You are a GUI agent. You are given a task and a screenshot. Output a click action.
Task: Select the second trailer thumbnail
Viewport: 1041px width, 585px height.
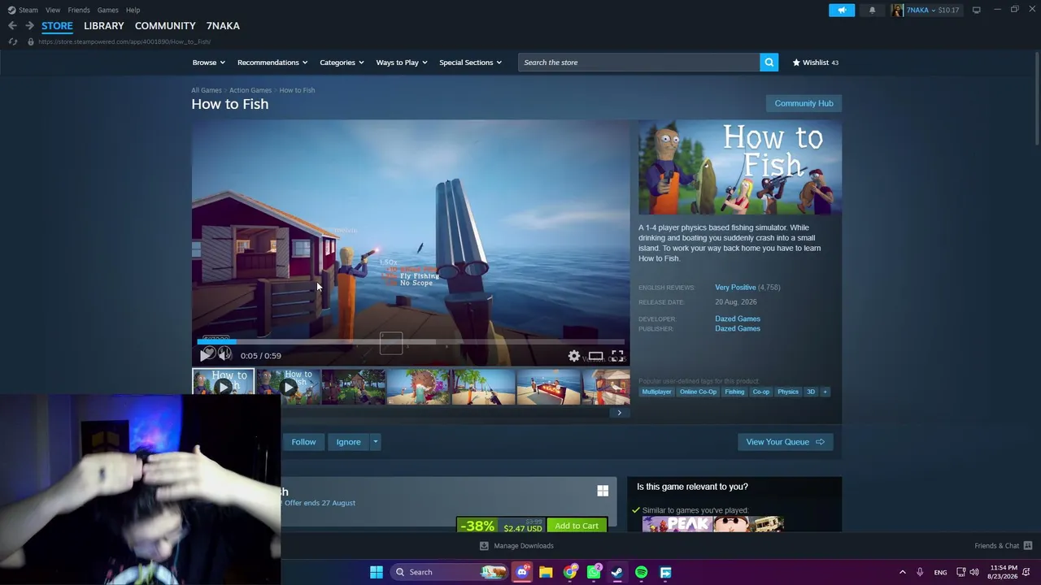[289, 387]
